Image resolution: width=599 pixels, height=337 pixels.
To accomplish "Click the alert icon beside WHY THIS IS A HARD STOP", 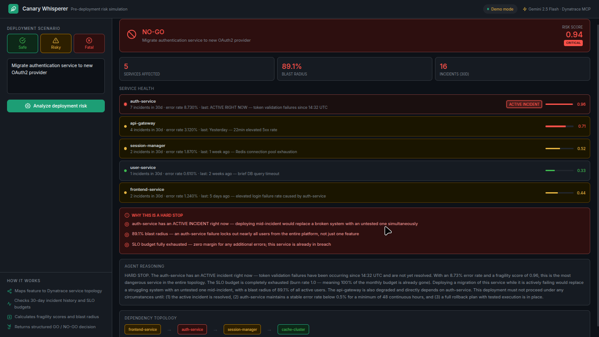I will [x=127, y=215].
